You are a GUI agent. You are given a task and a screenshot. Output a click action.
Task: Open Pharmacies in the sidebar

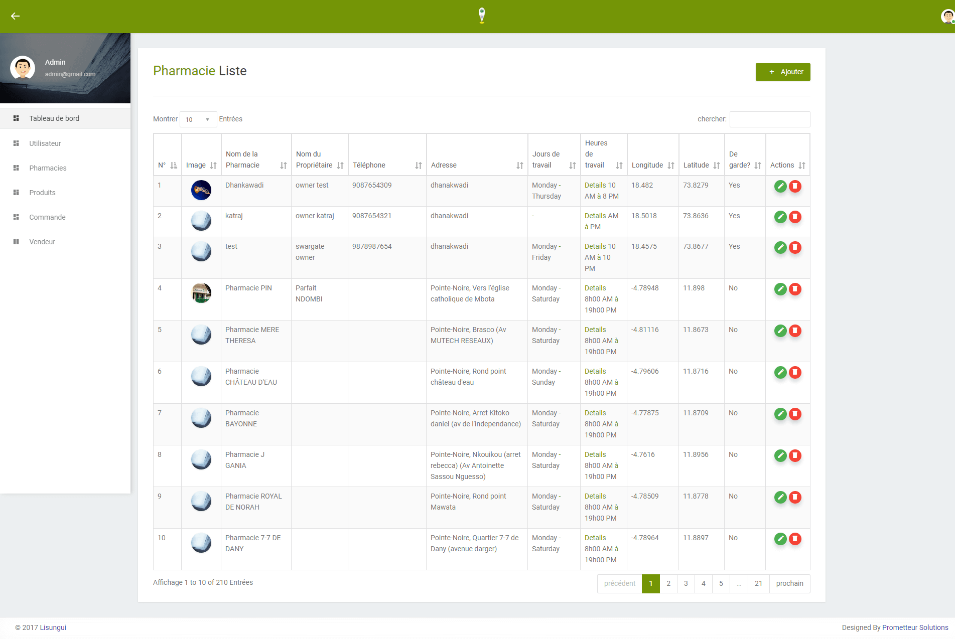click(48, 168)
